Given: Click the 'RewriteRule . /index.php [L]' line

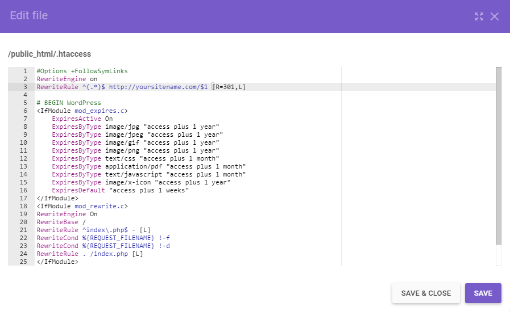Looking at the screenshot, I should (90, 254).
